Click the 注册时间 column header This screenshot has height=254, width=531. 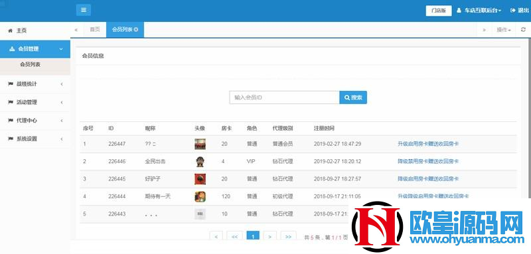[324, 129]
